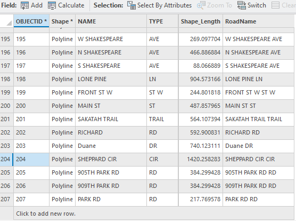Click RoadName cell 'SAKATAH TRAIL TRAIL'
Image resolution: width=296 pixels, height=221 pixels.
[x=258, y=119]
